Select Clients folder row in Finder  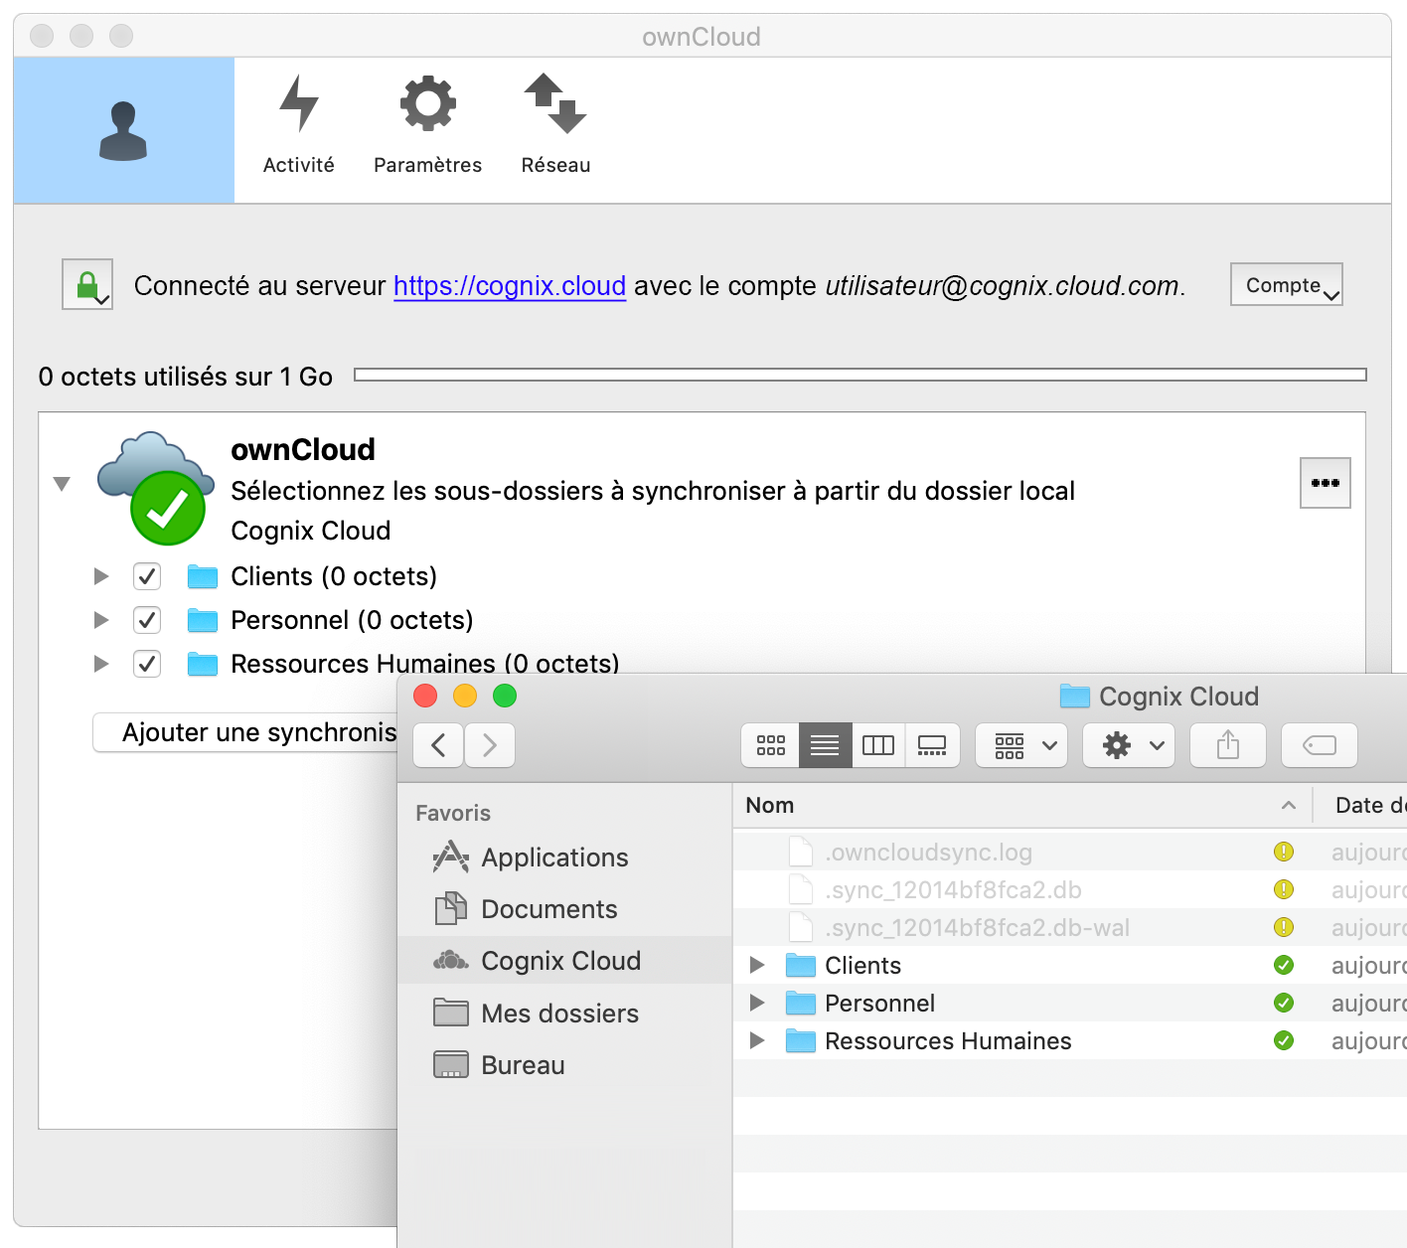click(x=1069, y=966)
